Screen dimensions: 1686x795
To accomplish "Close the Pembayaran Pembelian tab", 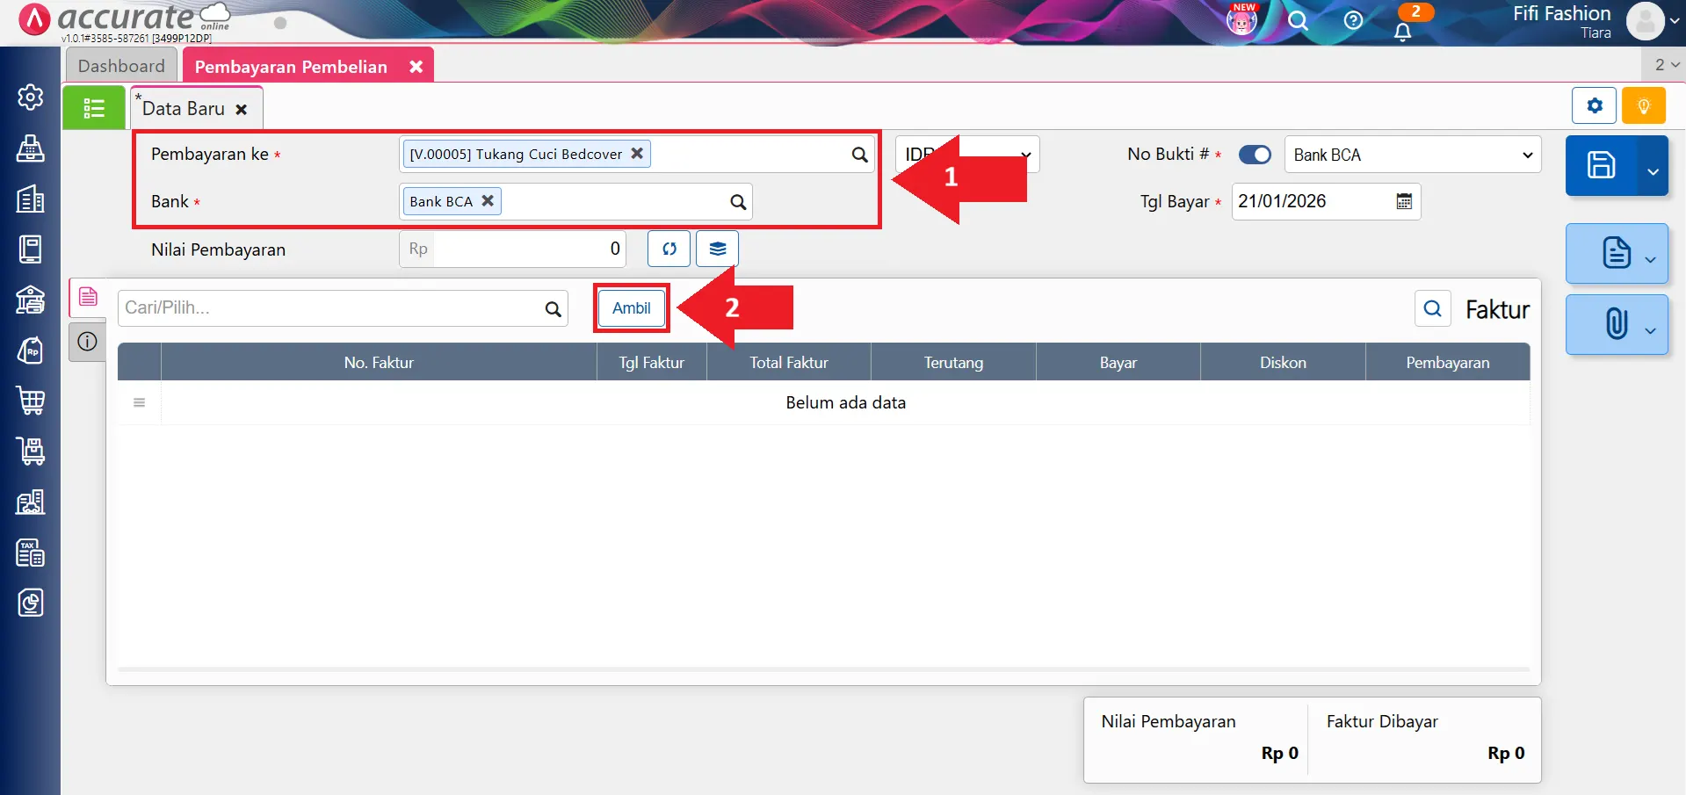I will [x=416, y=67].
